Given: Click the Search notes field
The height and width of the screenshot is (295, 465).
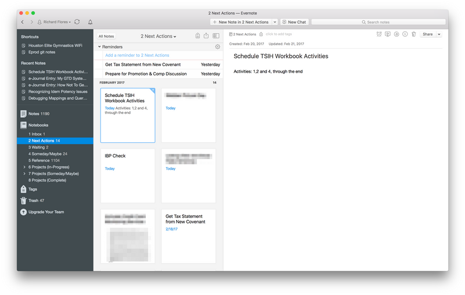Looking at the screenshot, I should [378, 22].
